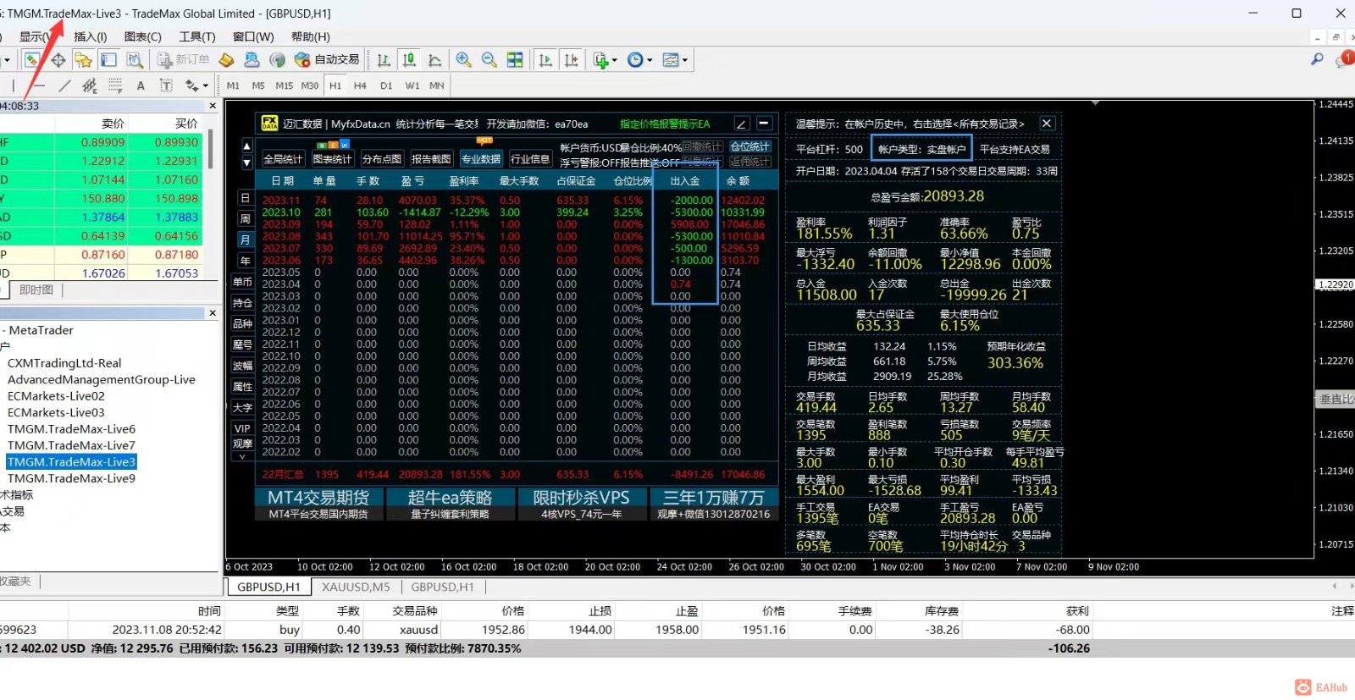Switch timeframe to MN
This screenshot has width=1355, height=700.
(436, 85)
